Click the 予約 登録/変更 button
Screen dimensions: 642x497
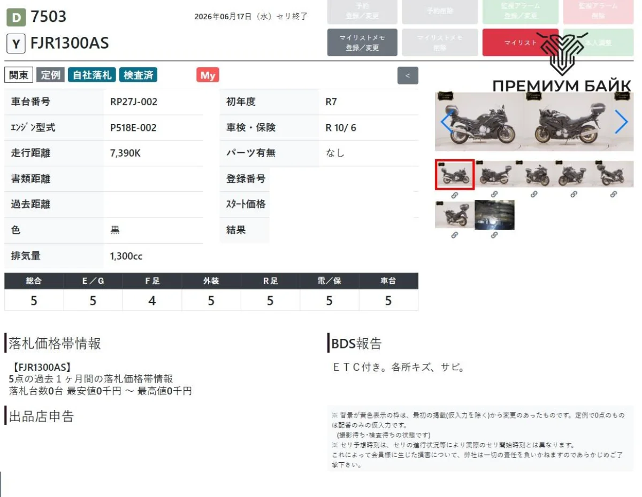pos(362,11)
